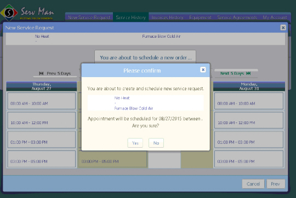Screen dimensions: 296x198
Task: Click the ServMan logo icon
Action: (x=9, y=13)
